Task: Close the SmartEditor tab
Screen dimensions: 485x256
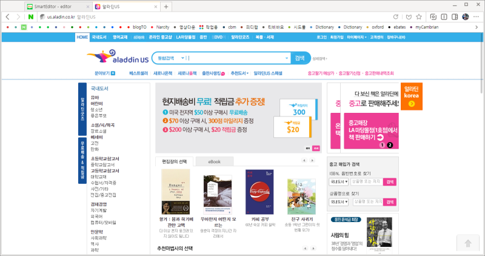Action: 87,7
